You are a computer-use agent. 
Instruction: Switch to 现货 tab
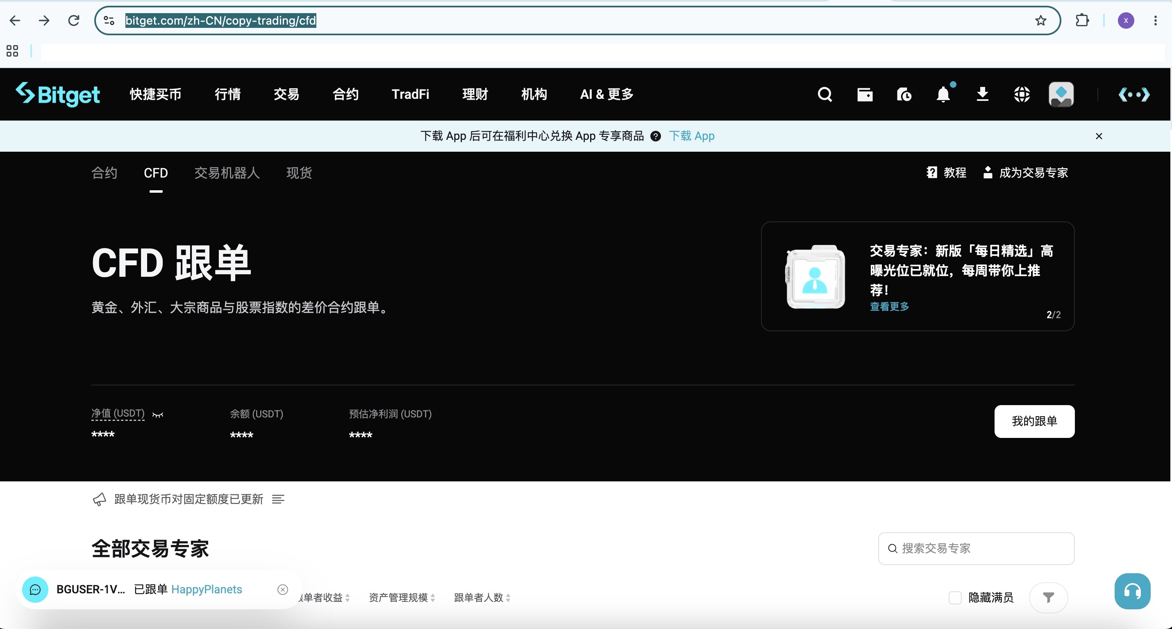tap(299, 173)
